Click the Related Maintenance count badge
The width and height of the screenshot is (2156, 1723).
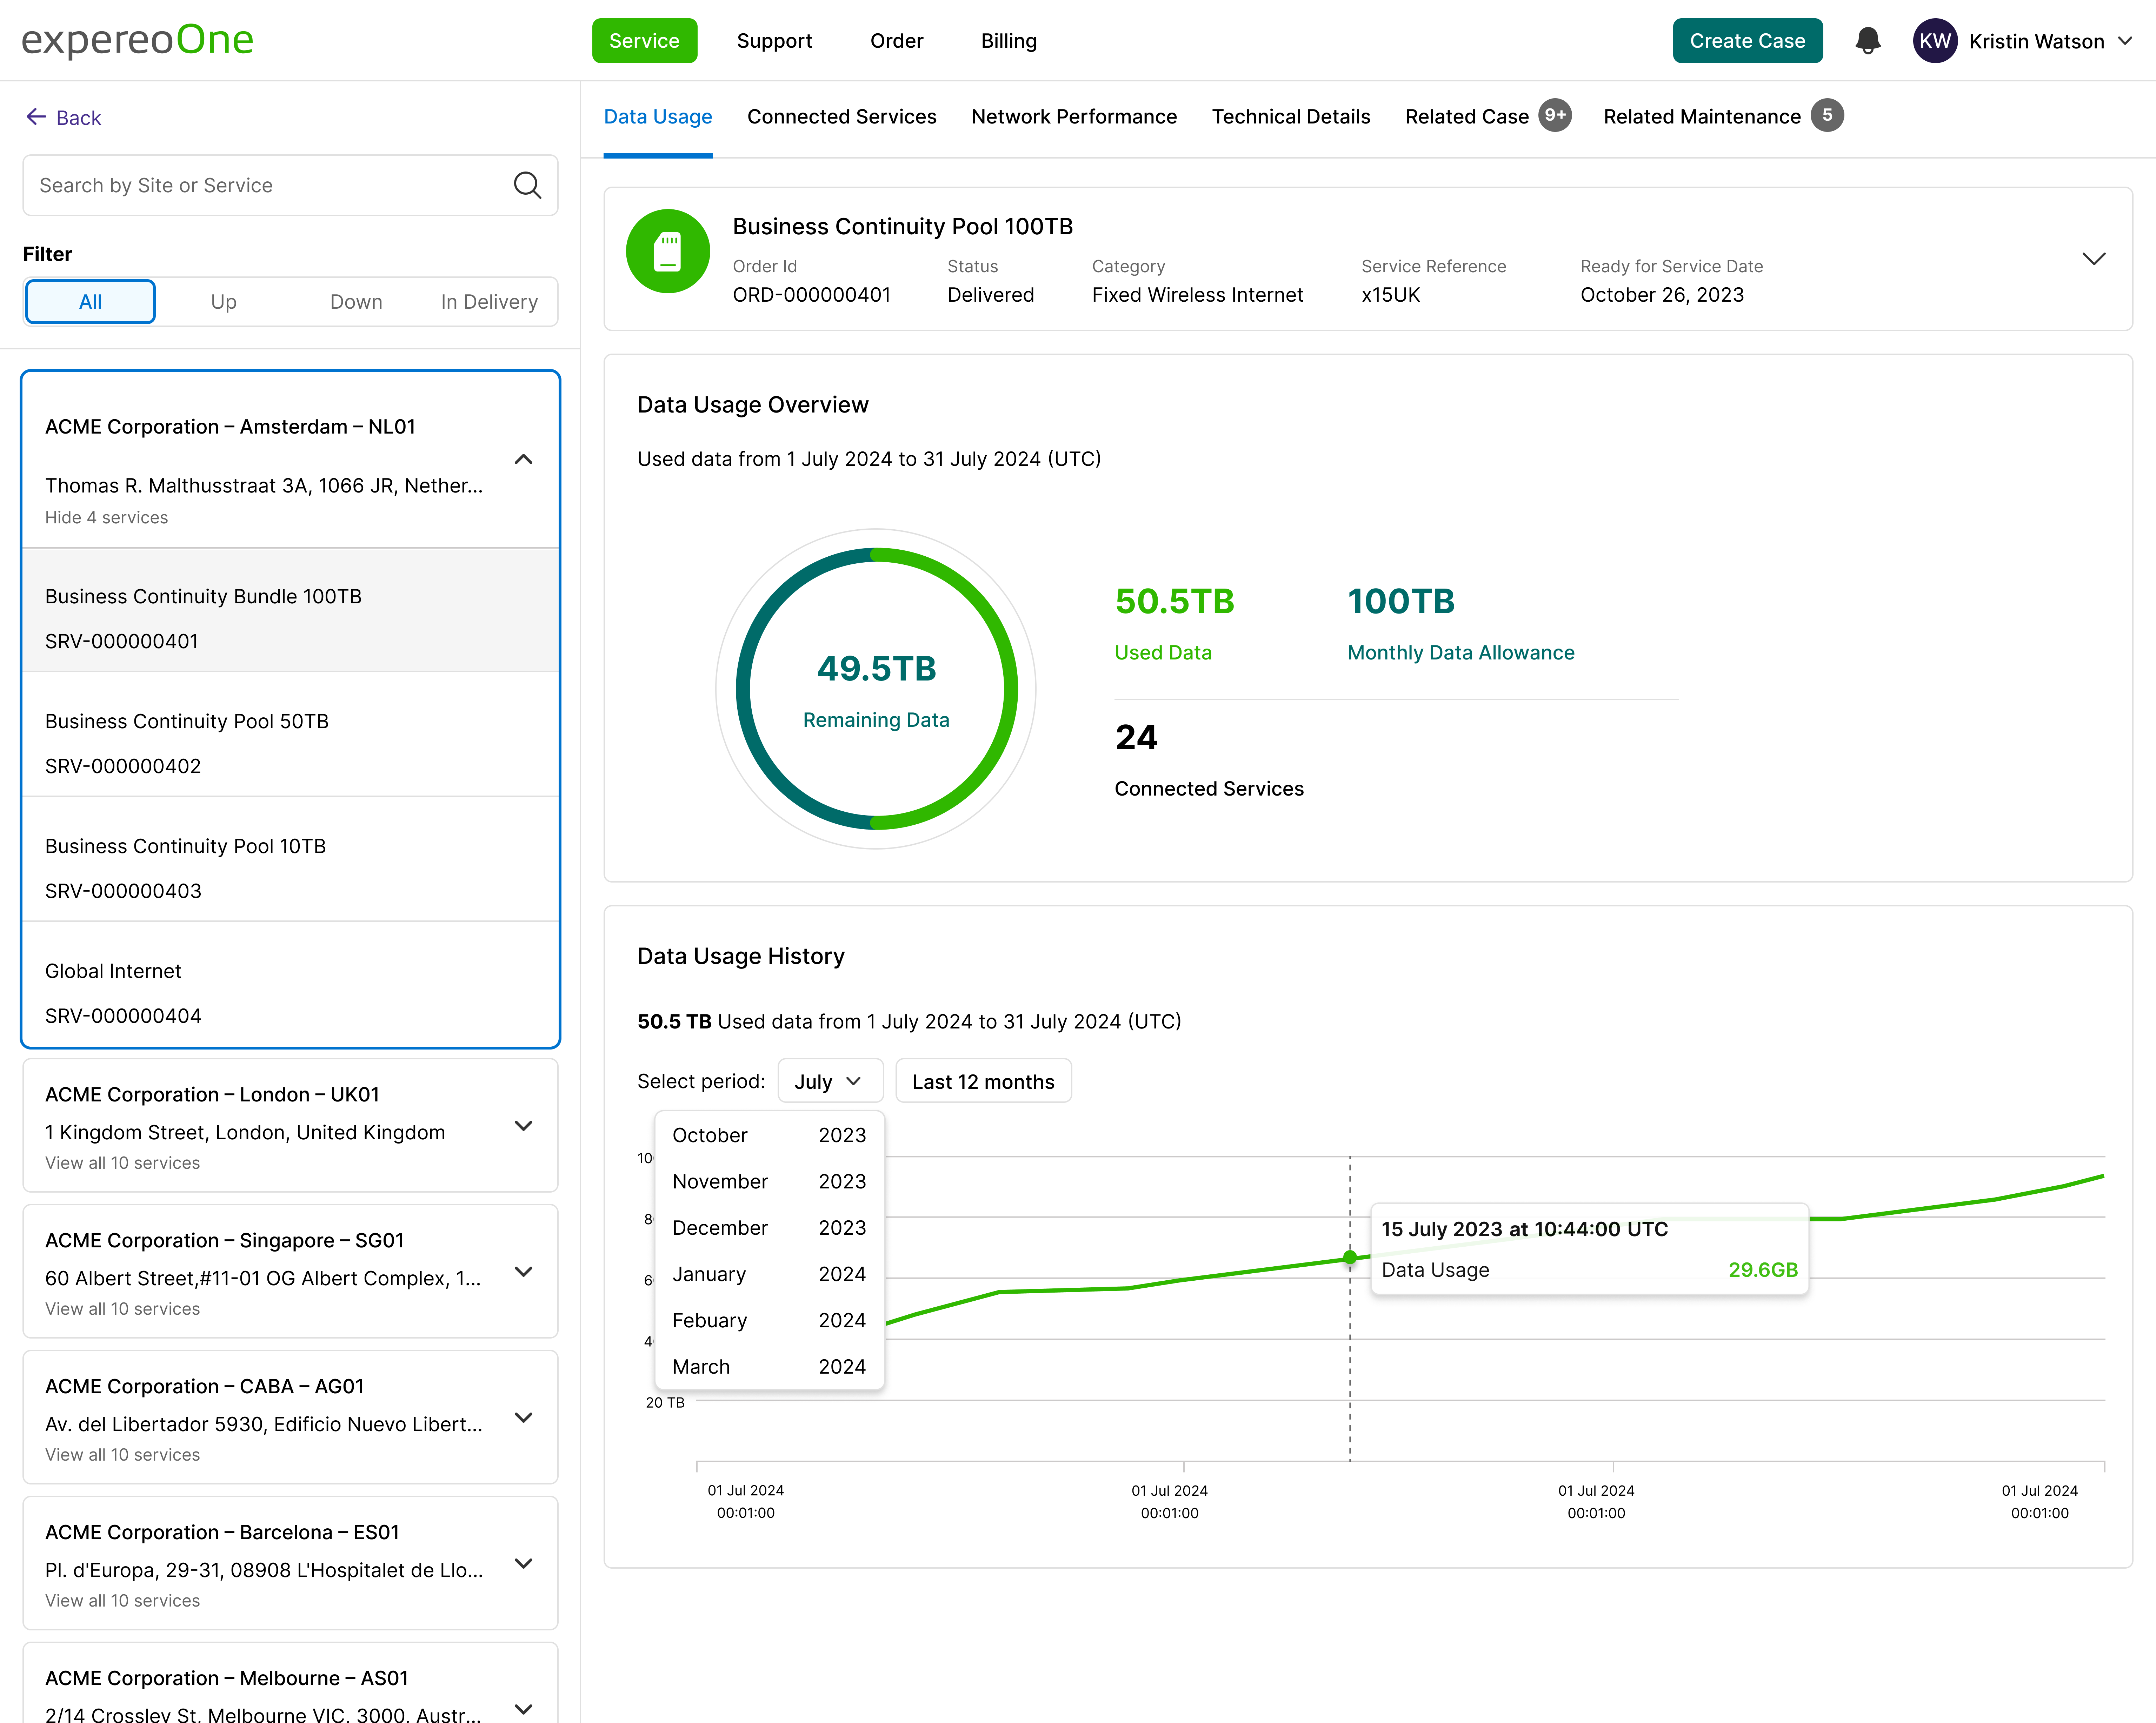pos(1827,115)
